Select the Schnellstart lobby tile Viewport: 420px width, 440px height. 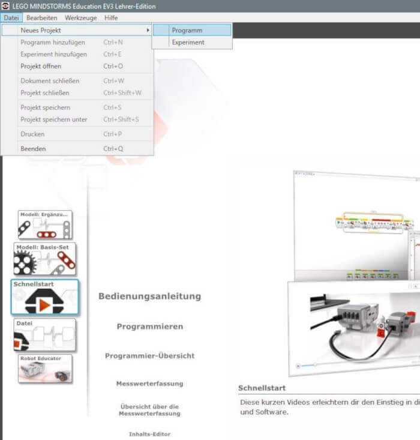tap(45, 297)
